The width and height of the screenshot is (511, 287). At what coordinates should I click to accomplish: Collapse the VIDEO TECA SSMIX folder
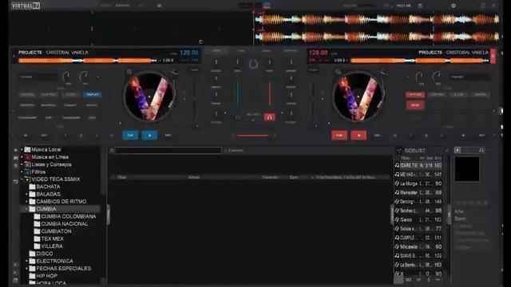click(x=22, y=179)
